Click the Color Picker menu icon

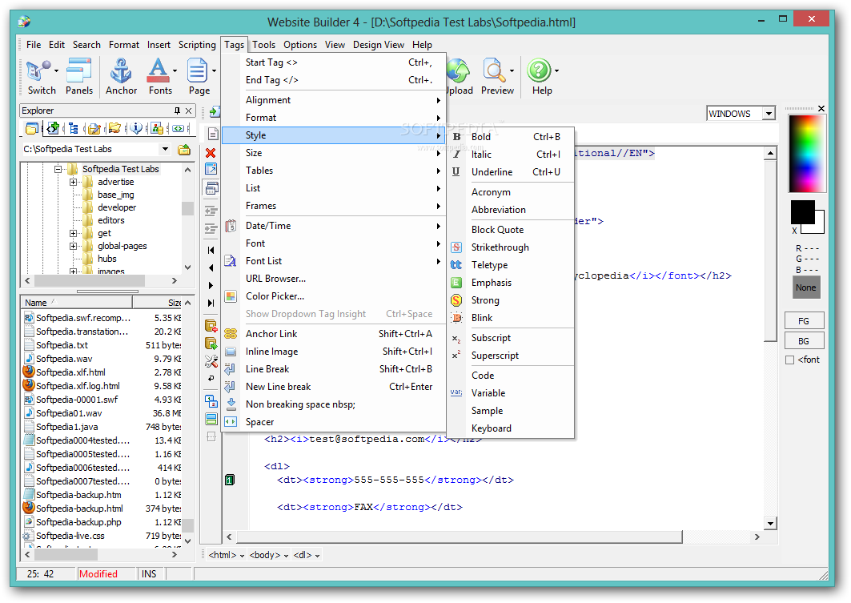click(231, 296)
